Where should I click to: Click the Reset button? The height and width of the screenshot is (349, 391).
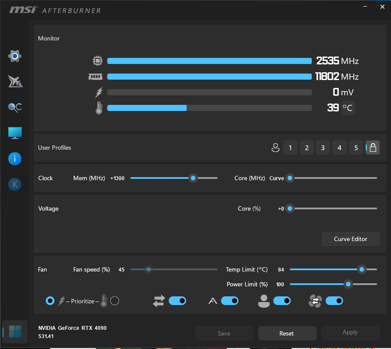coord(287,333)
